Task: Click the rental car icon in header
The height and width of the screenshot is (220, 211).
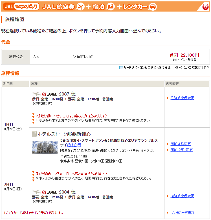Action: coord(153,6)
